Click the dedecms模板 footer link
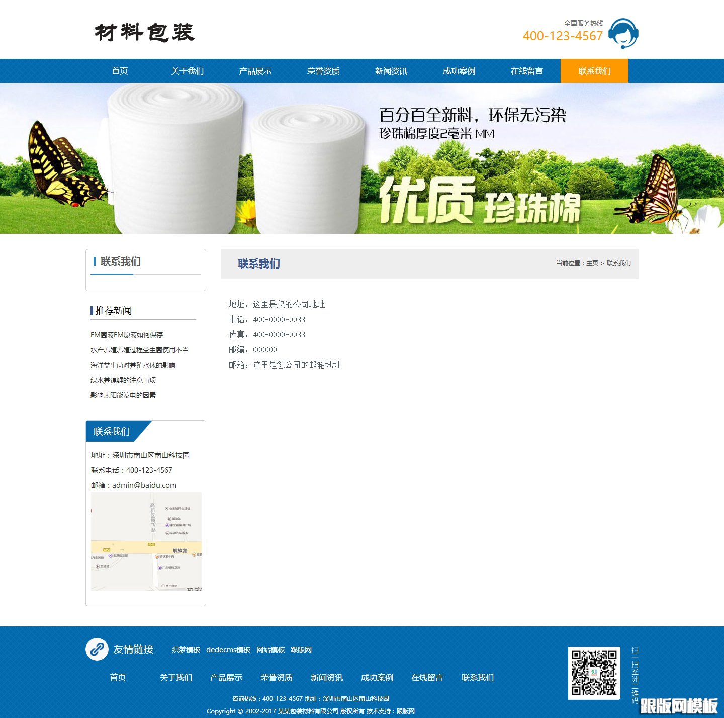This screenshot has height=718, width=724. [x=229, y=649]
